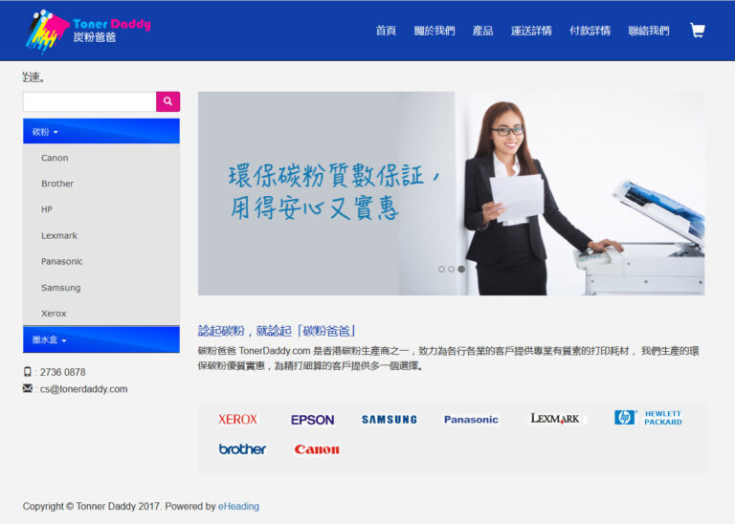Go to 產品 in the top menu
The image size is (735, 524).
[482, 31]
